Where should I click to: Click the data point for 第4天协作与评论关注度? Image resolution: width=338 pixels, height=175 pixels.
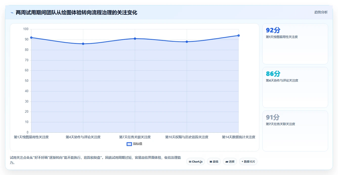(x=83, y=44)
